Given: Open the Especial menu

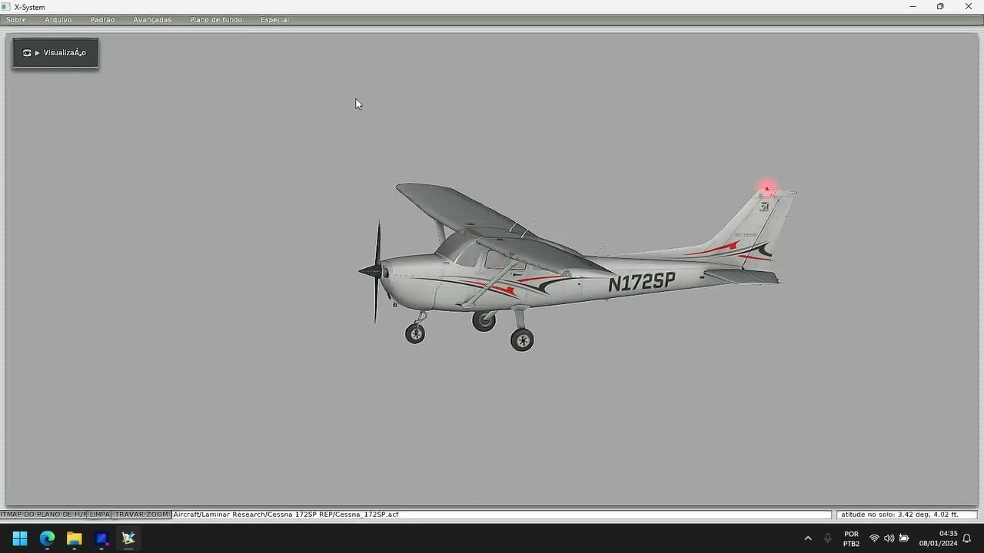Looking at the screenshot, I should tap(274, 20).
